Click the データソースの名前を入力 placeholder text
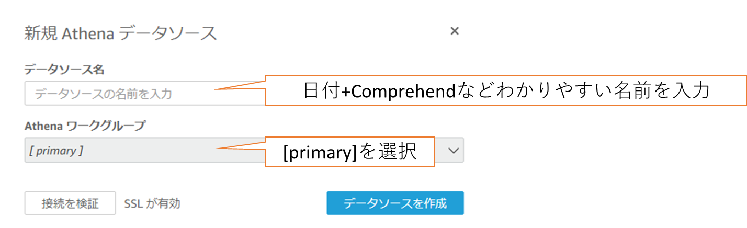The height and width of the screenshot is (228, 747). [104, 94]
